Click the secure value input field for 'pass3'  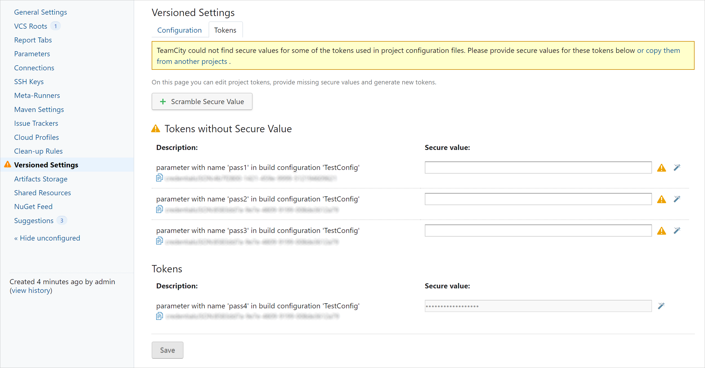(538, 231)
